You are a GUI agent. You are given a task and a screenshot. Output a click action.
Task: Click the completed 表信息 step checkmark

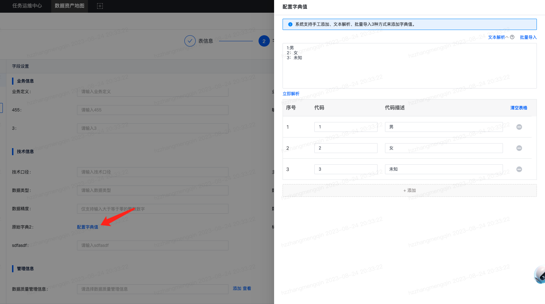coord(190,41)
